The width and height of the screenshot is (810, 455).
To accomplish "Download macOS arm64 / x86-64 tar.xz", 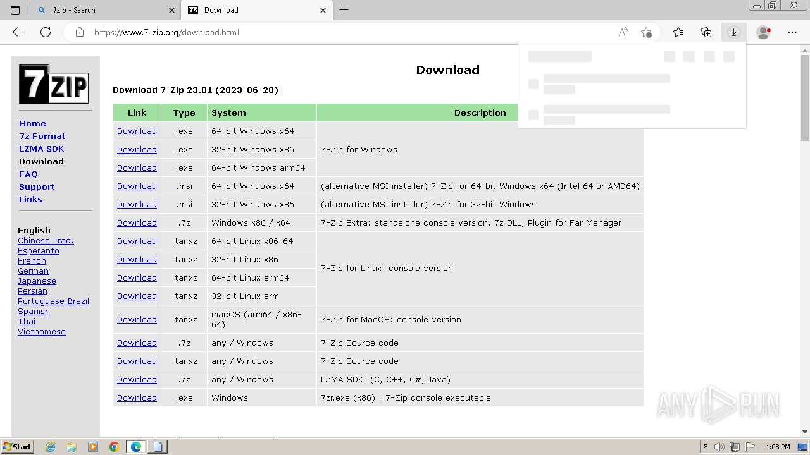I will click(137, 319).
